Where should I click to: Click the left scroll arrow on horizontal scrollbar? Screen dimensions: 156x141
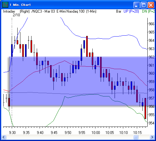click(x=4, y=137)
